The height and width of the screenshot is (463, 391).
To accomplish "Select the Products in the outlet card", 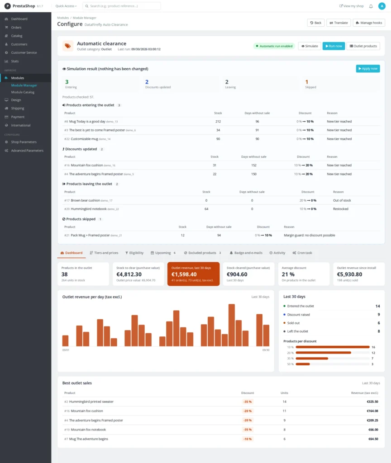I will [83, 274].
